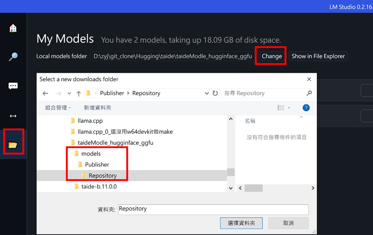The width and height of the screenshot is (373, 235).
Task: Open the LM Studio Home page icon
Action: 13,28
